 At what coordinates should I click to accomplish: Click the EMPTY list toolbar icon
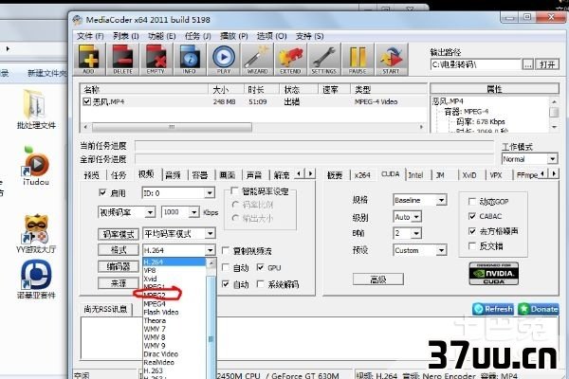click(x=156, y=59)
